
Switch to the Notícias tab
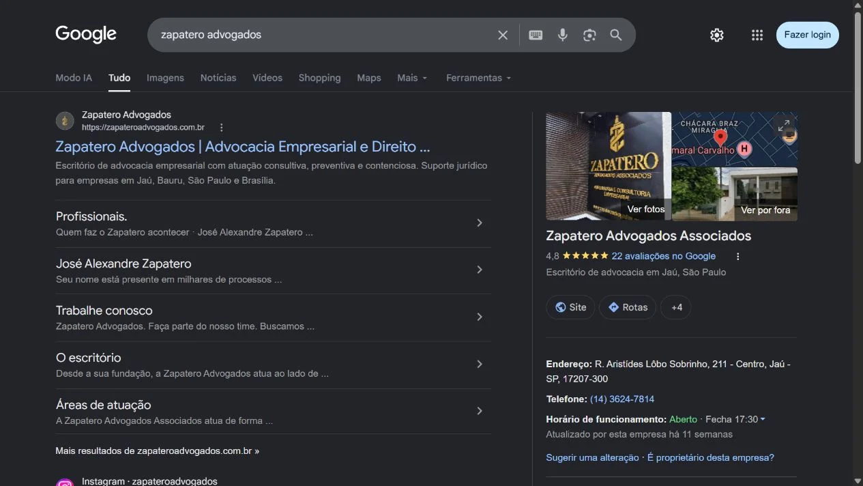[x=218, y=78]
